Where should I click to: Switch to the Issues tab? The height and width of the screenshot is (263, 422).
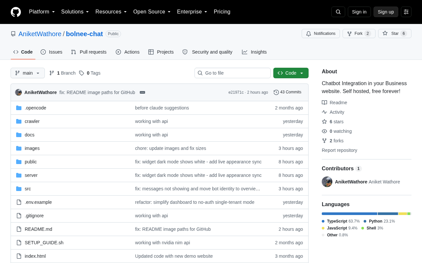coord(51,52)
